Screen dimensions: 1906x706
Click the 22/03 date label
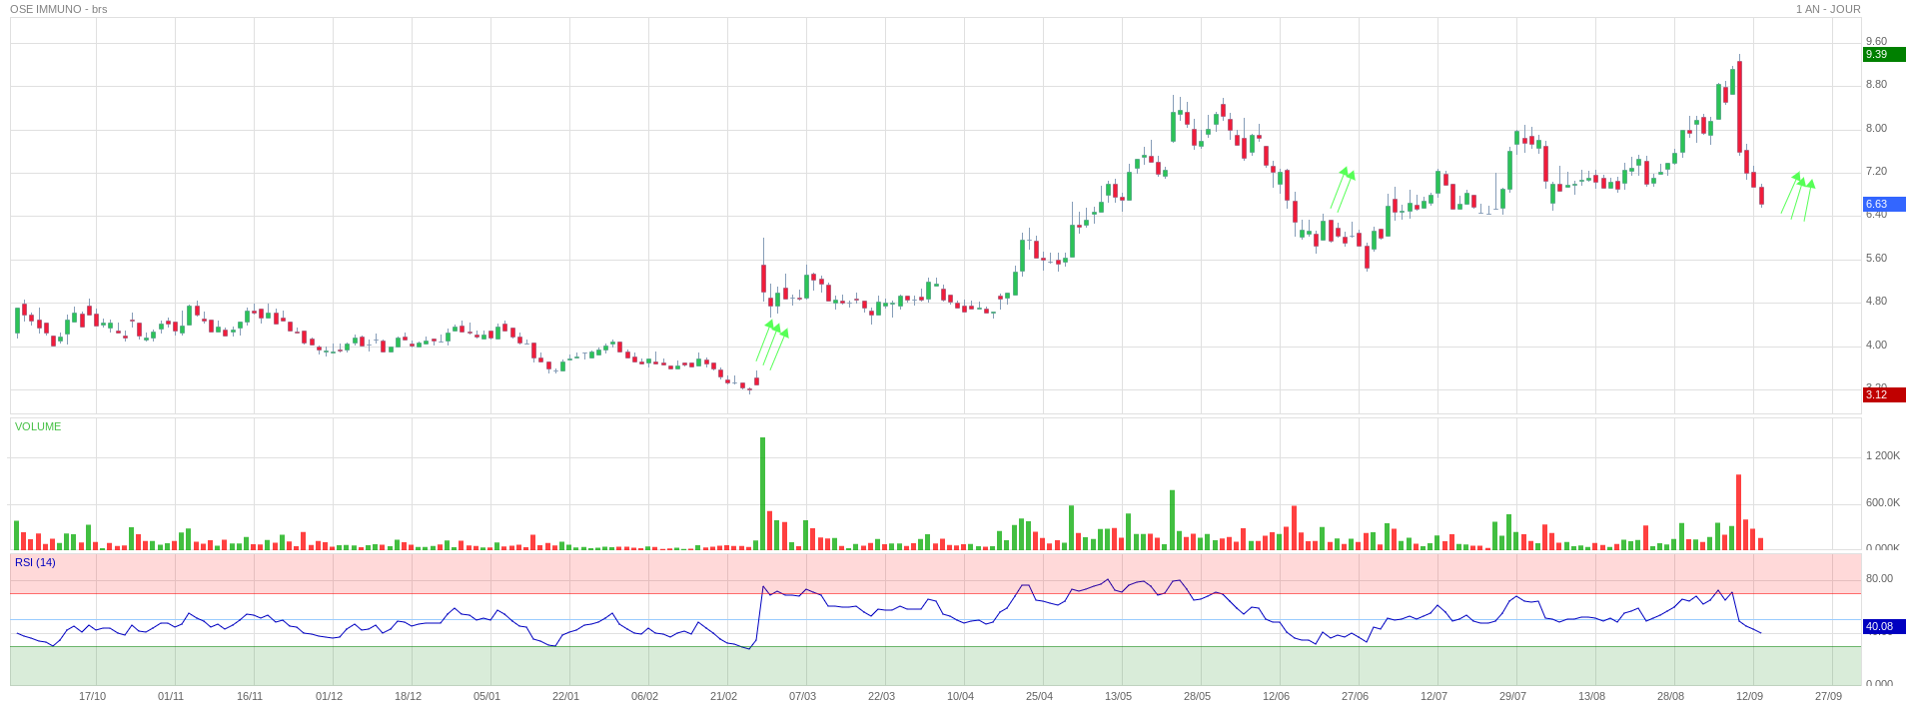881,697
